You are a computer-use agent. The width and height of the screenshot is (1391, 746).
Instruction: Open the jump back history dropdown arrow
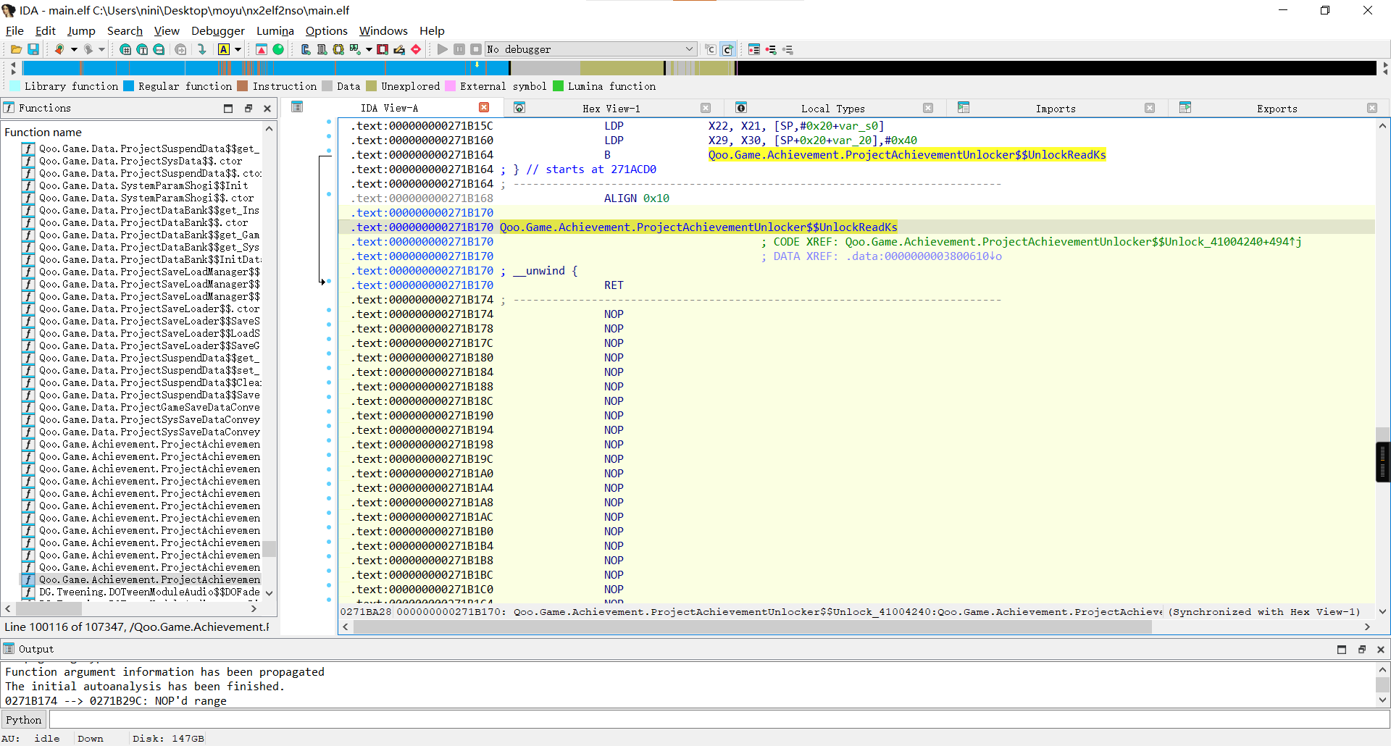(74, 49)
